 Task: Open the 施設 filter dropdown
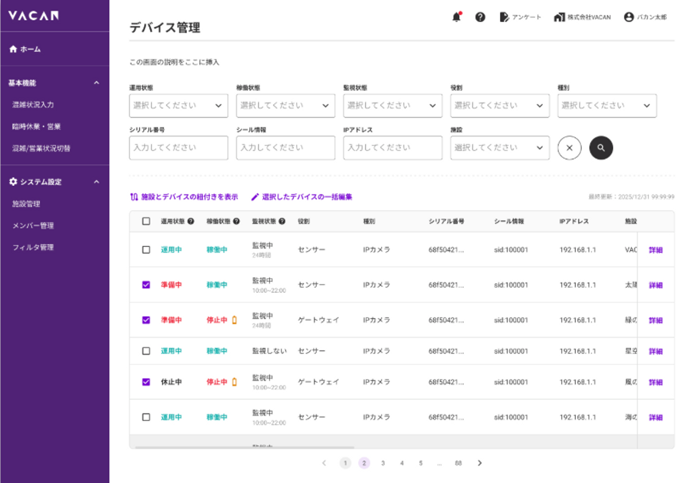(x=499, y=148)
